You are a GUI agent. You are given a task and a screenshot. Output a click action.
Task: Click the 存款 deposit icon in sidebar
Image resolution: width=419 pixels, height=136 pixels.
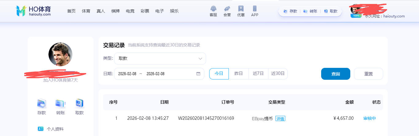41,104
